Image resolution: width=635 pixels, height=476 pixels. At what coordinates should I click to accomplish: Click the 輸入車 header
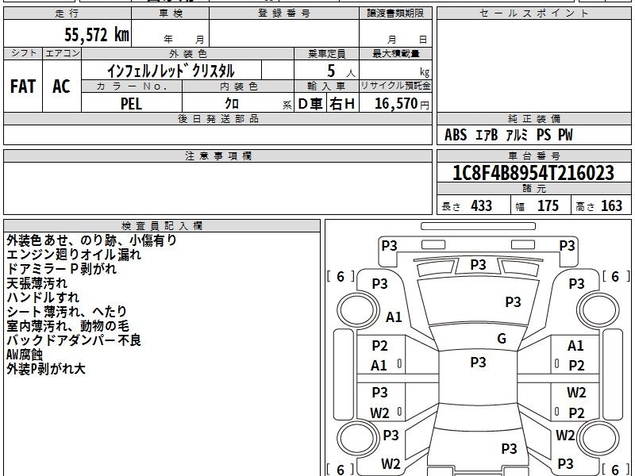pyautogui.click(x=326, y=86)
